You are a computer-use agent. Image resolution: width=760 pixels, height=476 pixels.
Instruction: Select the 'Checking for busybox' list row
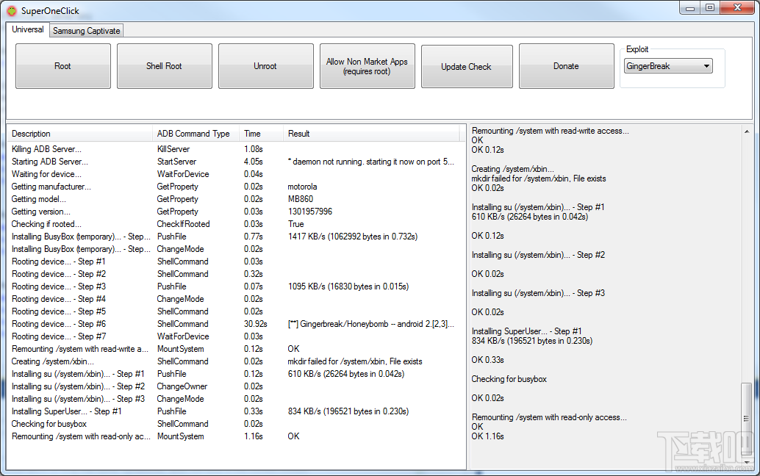(234, 424)
